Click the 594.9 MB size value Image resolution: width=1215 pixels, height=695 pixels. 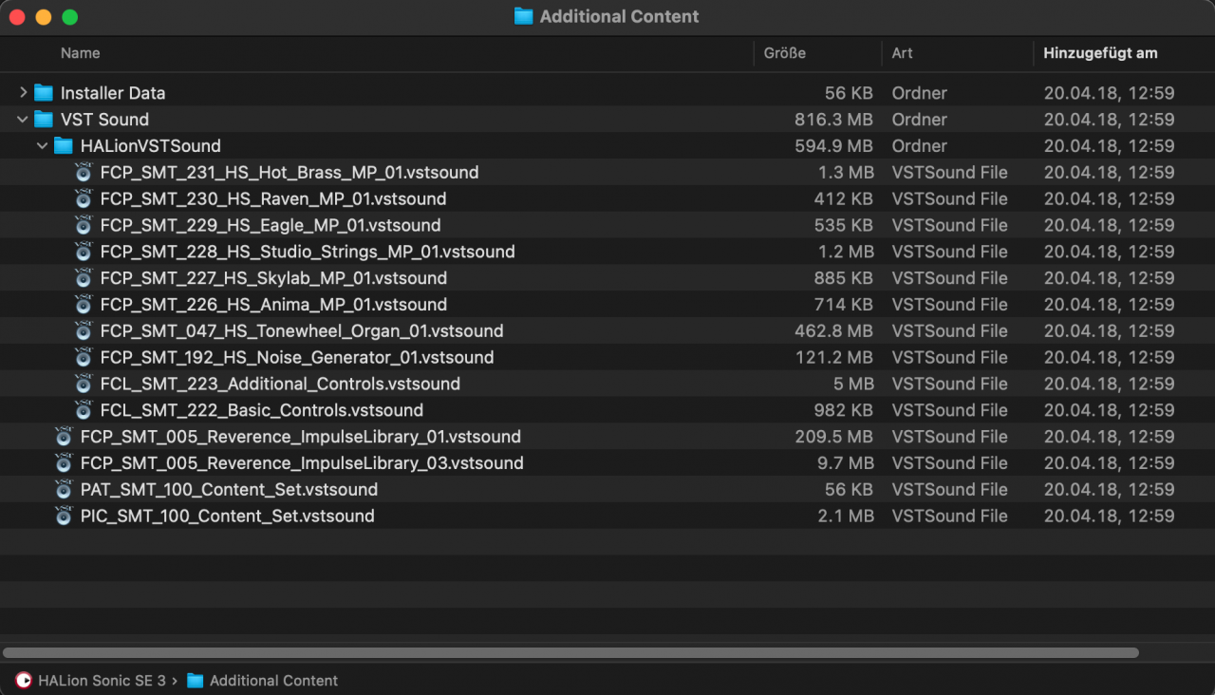tap(833, 146)
